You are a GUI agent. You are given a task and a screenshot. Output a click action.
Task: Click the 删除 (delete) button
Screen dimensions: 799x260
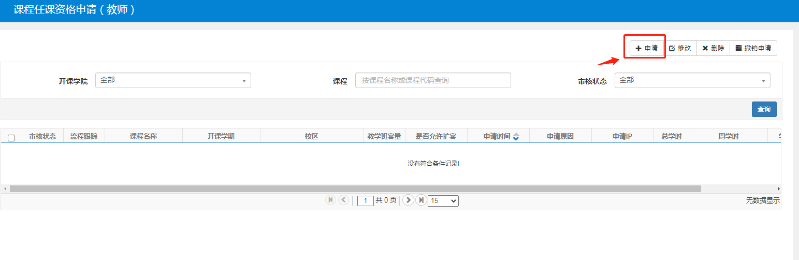713,48
